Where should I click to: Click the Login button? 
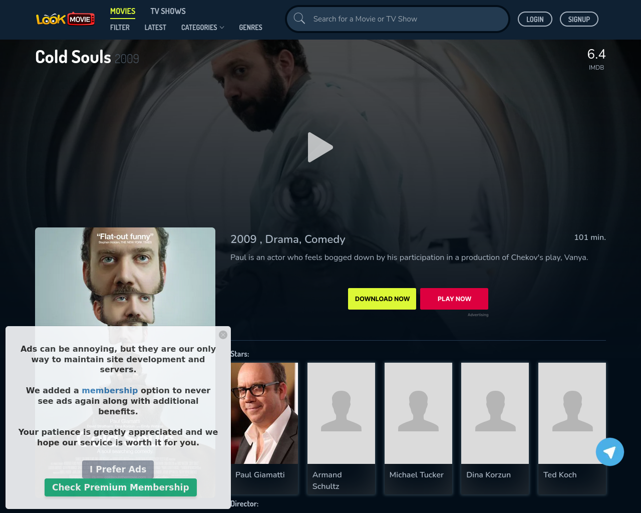[x=535, y=19]
